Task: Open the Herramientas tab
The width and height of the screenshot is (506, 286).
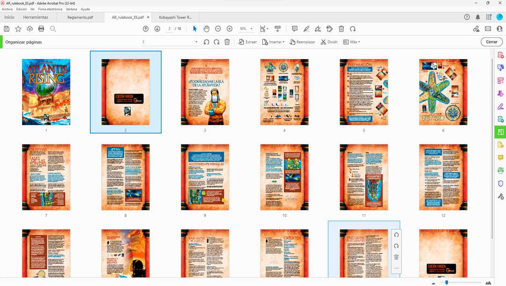Action: coord(36,17)
